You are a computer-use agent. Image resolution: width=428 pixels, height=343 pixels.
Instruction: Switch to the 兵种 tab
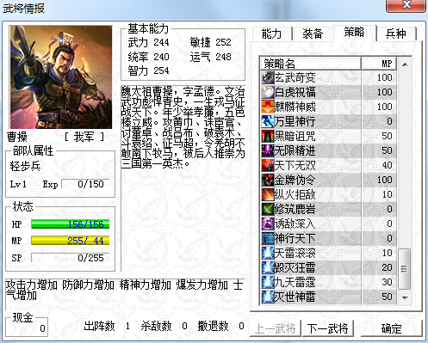point(396,34)
